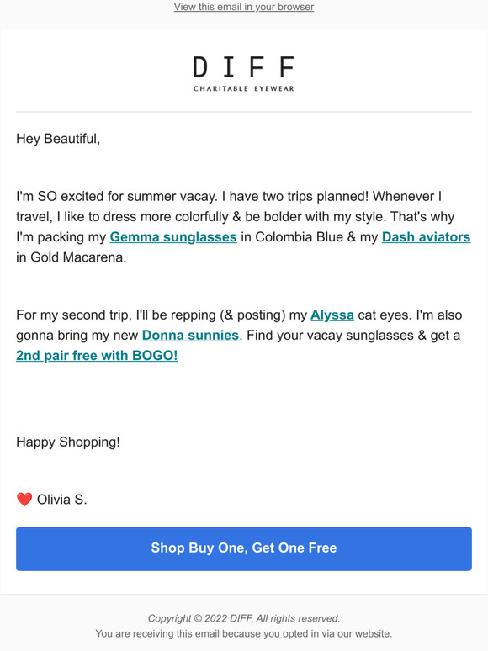Follow the '2nd pair free with BOGO!' link
This screenshot has width=488, height=651.
coord(97,356)
